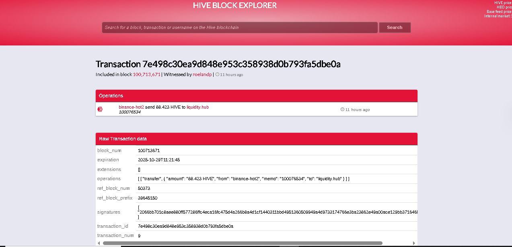Open witness roelandp's profile
The height and width of the screenshot is (247, 512).
coord(202,74)
